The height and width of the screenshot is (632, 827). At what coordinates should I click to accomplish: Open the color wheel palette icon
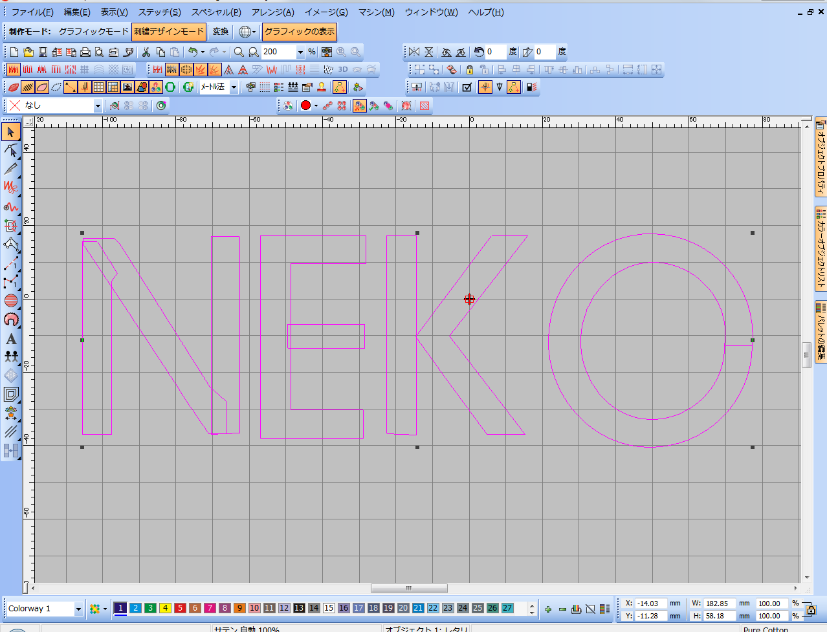point(289,105)
